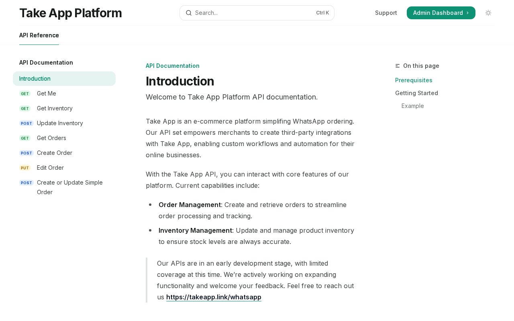Viewport: 514px width, 321px height.
Task: Jump to the Prerequisites section
Action: [414, 80]
